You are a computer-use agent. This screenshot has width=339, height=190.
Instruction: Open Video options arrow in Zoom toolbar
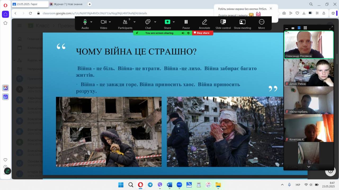tap(110, 22)
